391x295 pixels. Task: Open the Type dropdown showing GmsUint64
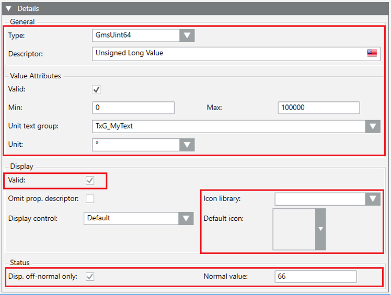(187, 36)
